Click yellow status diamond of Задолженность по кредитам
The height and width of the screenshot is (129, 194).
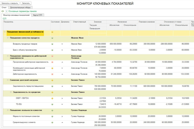pyautogui.click(x=52, y=92)
